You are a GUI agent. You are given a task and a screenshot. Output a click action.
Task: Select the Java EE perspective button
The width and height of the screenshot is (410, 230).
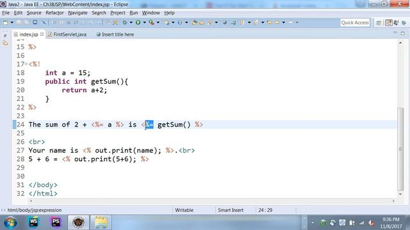click(389, 23)
